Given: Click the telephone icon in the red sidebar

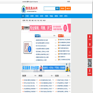Looking at the screenshot, I should coord(90,44).
